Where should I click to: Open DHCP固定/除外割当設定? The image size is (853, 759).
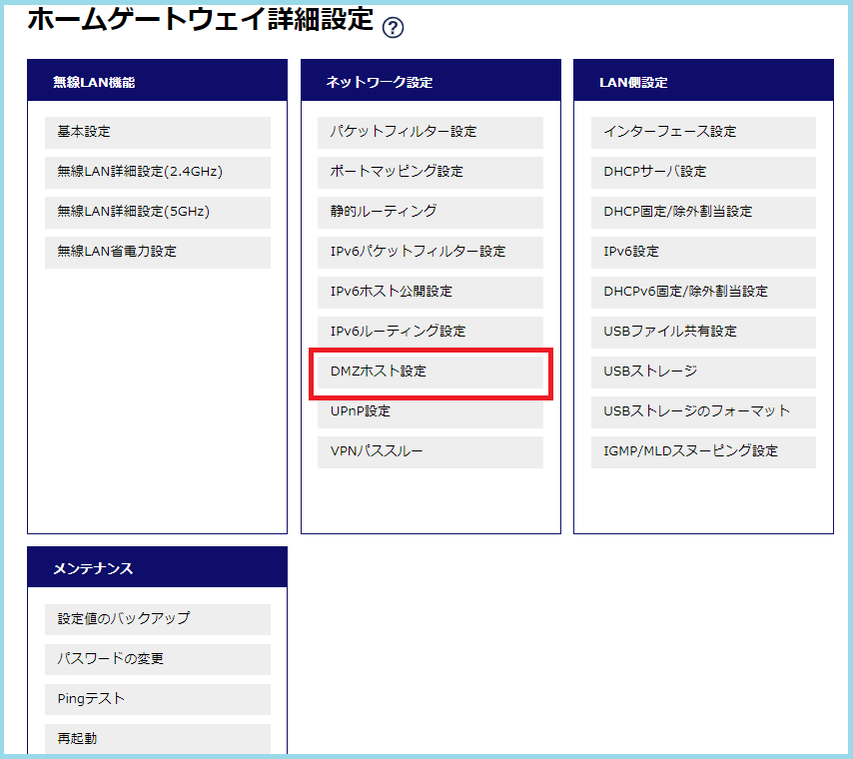point(703,212)
